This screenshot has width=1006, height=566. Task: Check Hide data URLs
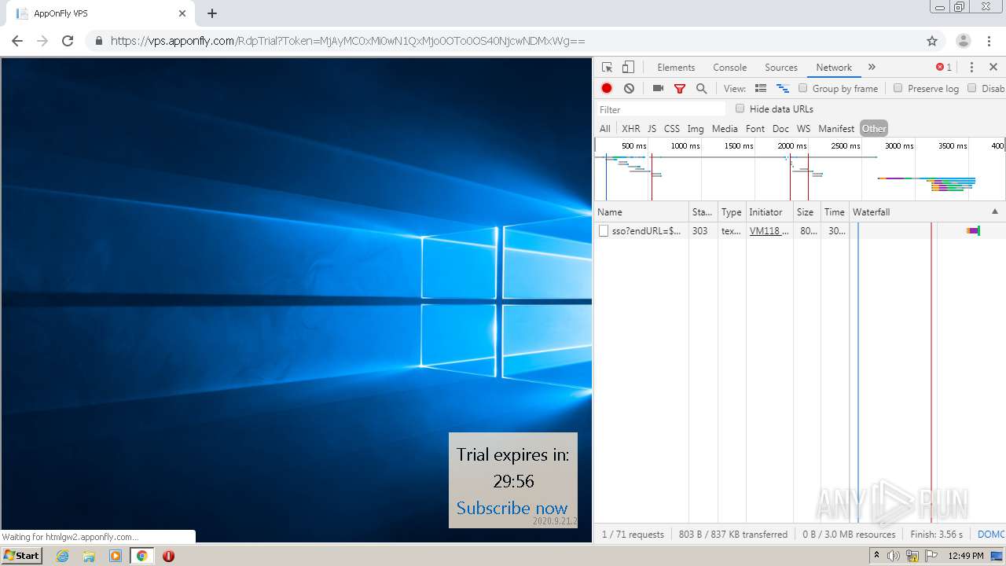tap(740, 108)
